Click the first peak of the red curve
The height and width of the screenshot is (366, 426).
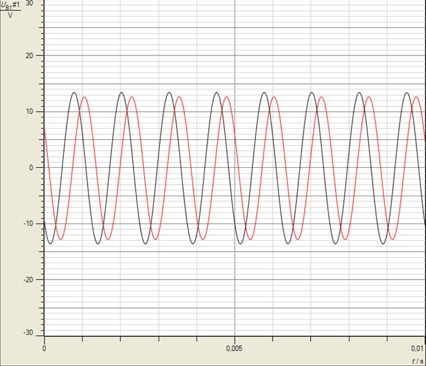tap(84, 97)
